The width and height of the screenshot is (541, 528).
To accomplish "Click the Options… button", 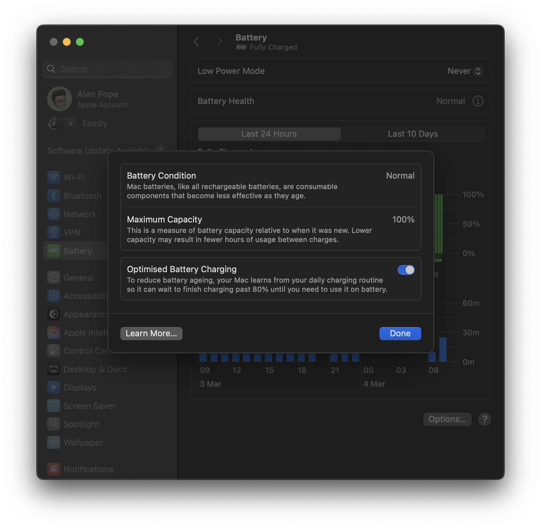I will pos(447,419).
